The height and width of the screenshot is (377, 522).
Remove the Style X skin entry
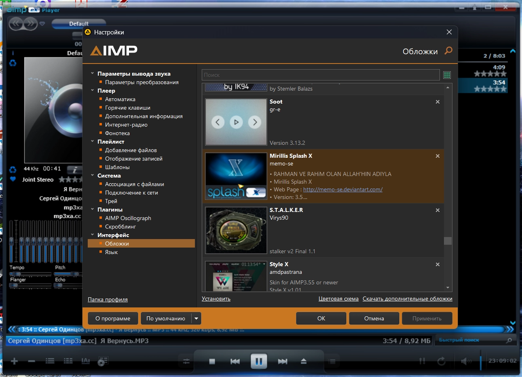click(437, 265)
